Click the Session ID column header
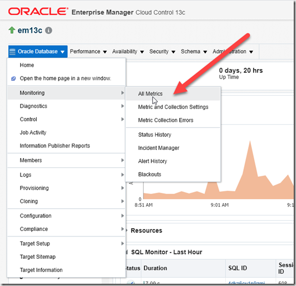The width and height of the screenshot is (296, 286). point(285,268)
